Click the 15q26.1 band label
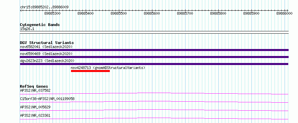The height and width of the screenshot is (123, 298). point(27,29)
